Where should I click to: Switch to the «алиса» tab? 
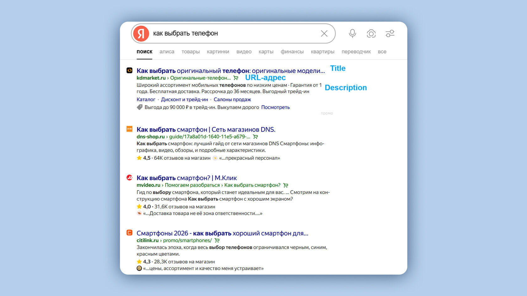coord(167,52)
